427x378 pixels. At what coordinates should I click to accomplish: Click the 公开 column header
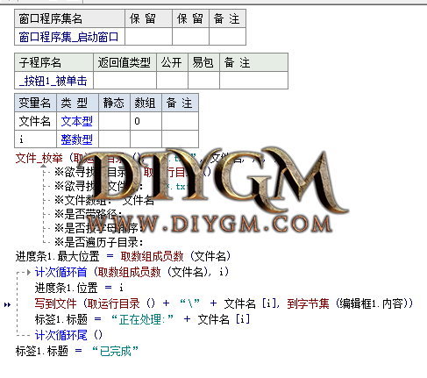[x=172, y=62]
